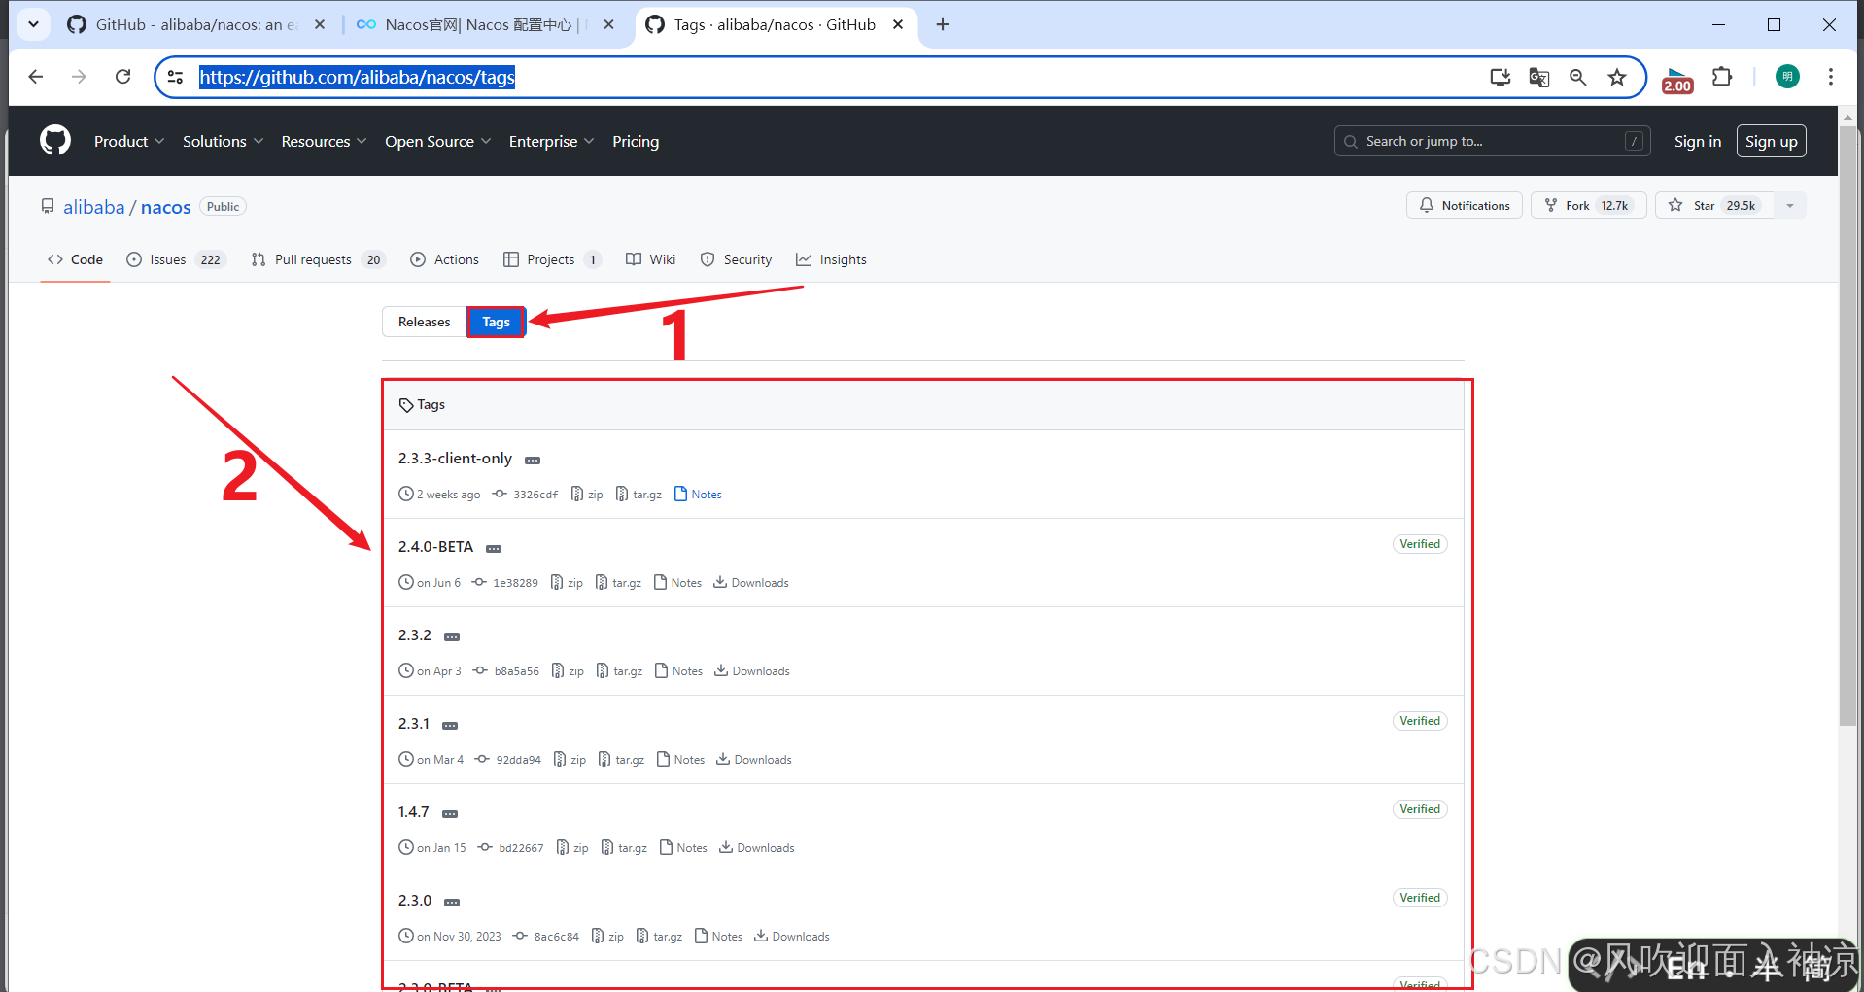Viewport: 1864px width, 992px height.
Task: Fork the nacos repository
Action: pyautogui.click(x=1589, y=205)
